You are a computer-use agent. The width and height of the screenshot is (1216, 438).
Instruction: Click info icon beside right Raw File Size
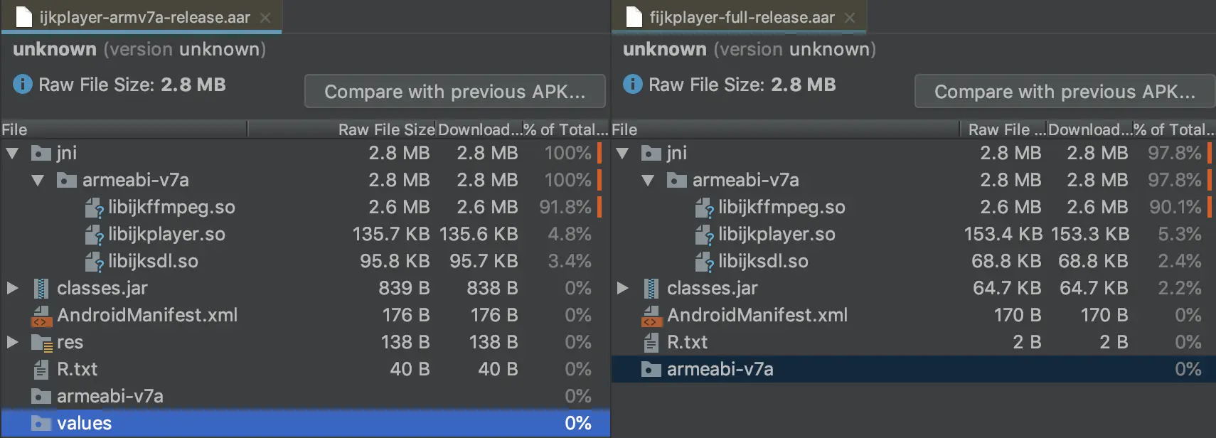(633, 85)
